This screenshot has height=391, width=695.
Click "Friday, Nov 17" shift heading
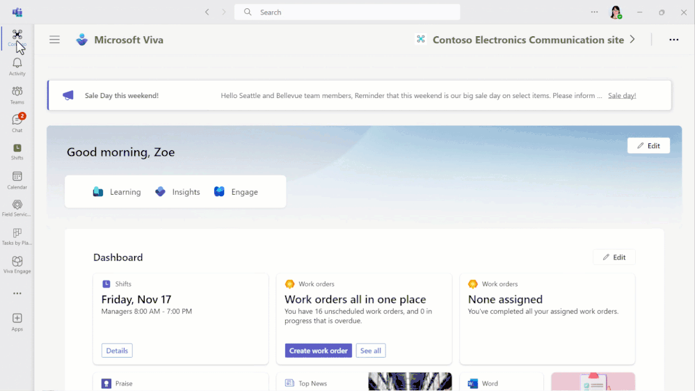136,299
